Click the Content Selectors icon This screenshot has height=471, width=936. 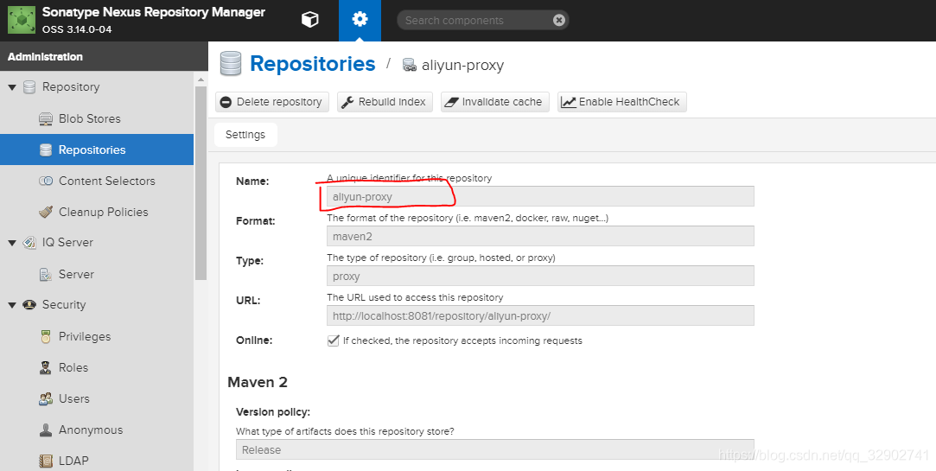coord(46,181)
